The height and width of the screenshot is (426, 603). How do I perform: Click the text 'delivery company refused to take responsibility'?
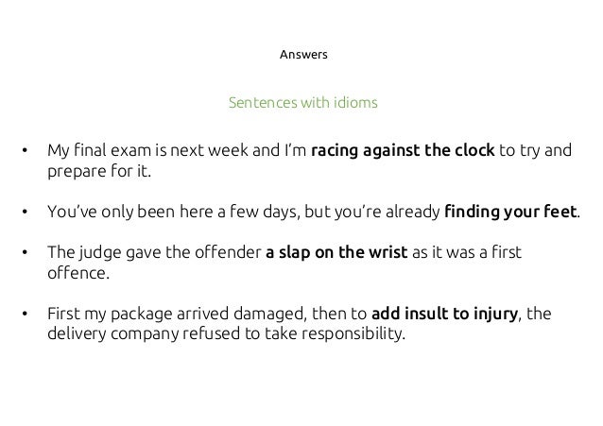(226, 333)
